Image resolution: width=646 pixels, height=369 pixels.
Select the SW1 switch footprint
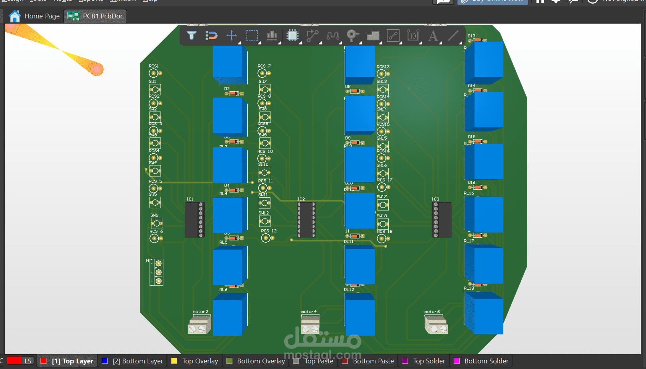click(155, 89)
